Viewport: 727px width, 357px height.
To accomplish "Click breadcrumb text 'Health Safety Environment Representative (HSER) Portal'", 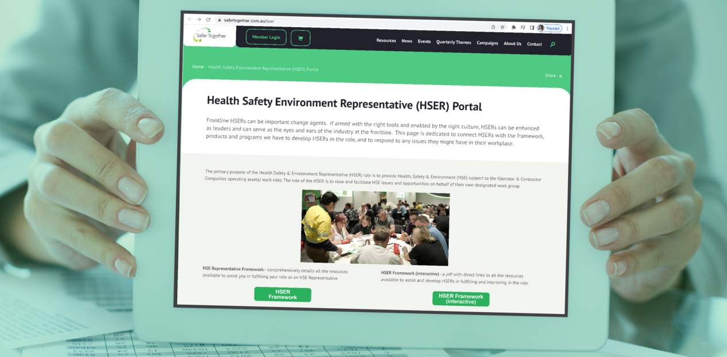I will [x=263, y=68].
